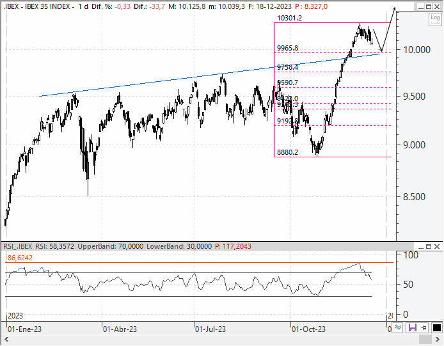Viewport: 444px width, 346px height.
Task: Click the pushpin icon beside the save icon
Action: coord(424,328)
